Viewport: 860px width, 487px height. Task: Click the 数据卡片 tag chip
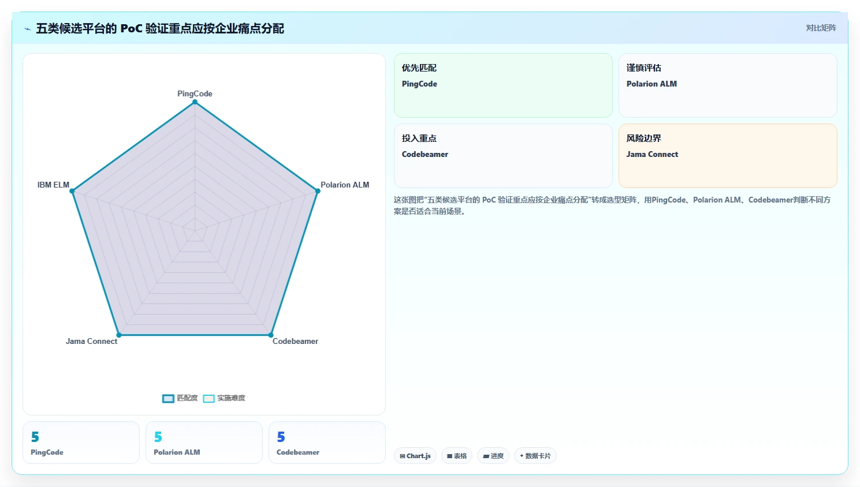(x=535, y=456)
